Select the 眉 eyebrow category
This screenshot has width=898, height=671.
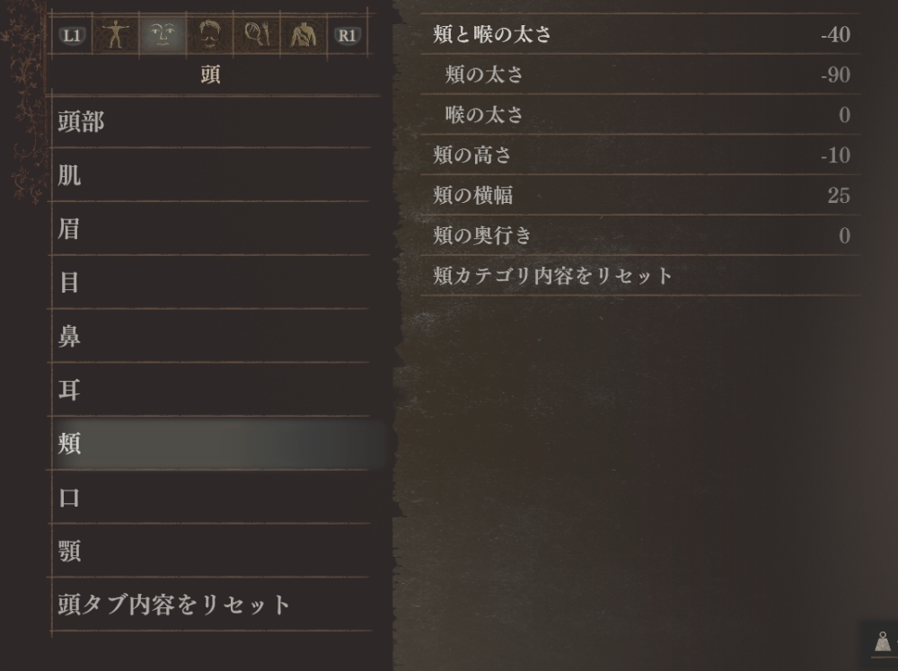(x=211, y=229)
